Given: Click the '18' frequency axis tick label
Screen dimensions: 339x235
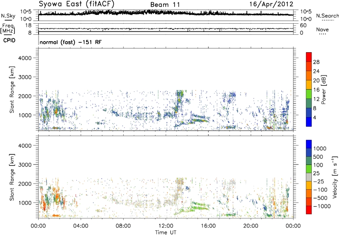Looking at the screenshot, I should (28, 25).
